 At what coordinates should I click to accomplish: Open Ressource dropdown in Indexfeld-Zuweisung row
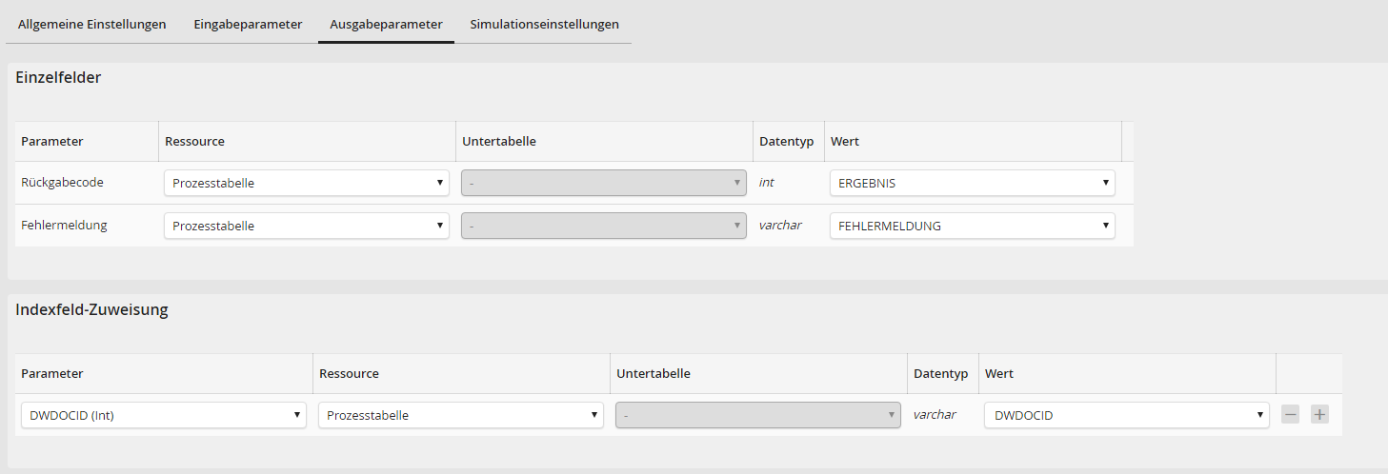point(460,415)
